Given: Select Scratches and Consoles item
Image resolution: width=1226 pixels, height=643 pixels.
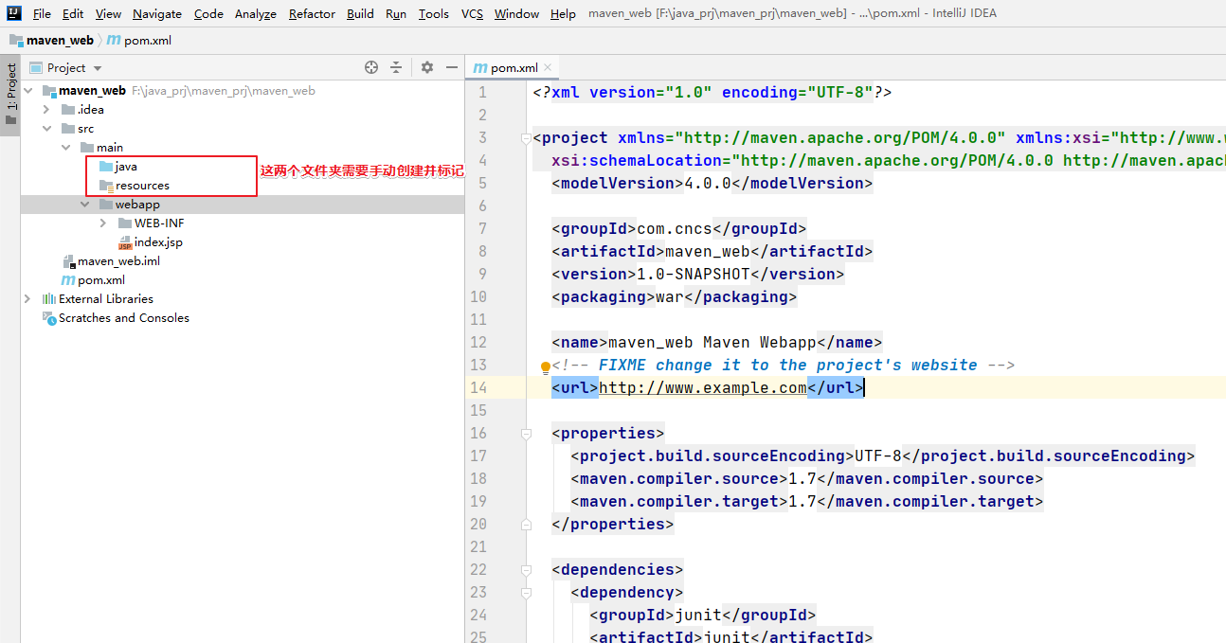Looking at the screenshot, I should [x=124, y=318].
